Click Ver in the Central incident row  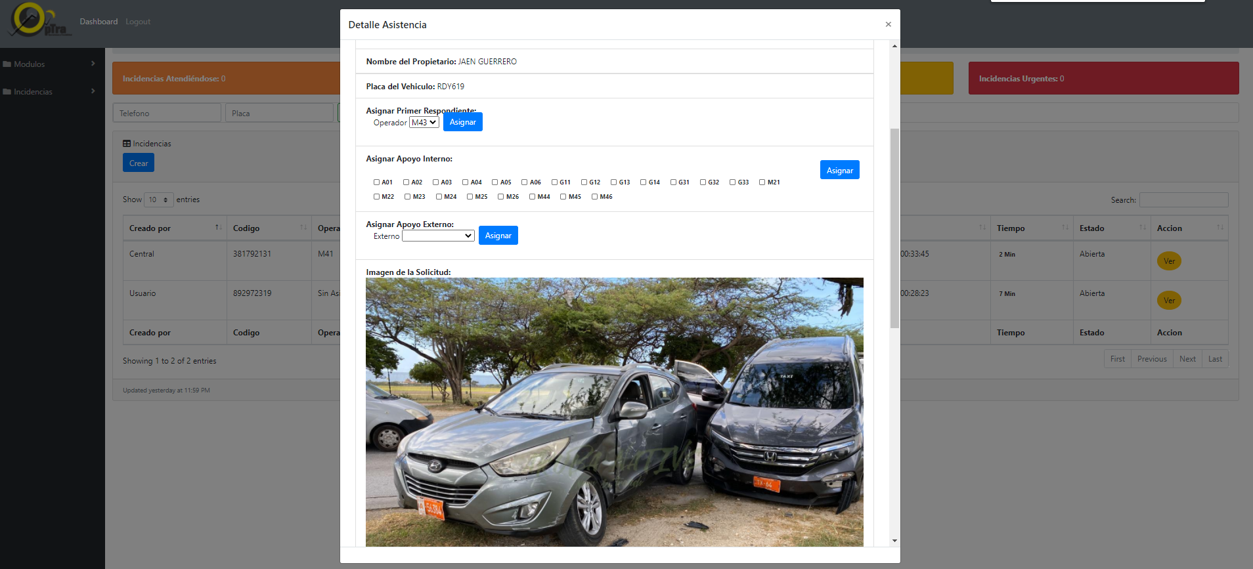[1169, 261]
